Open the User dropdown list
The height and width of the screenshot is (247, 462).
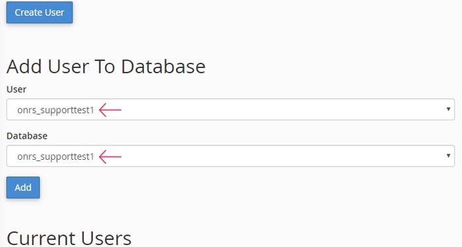click(230, 110)
